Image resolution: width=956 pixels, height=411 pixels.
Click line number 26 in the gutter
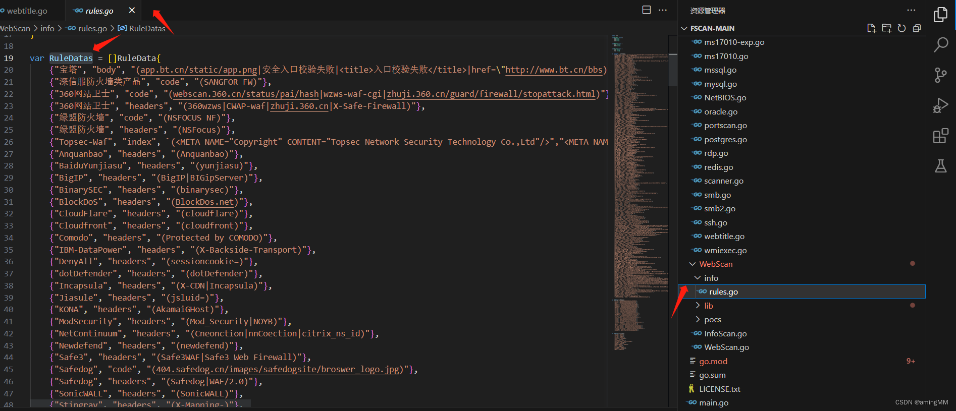pos(9,142)
